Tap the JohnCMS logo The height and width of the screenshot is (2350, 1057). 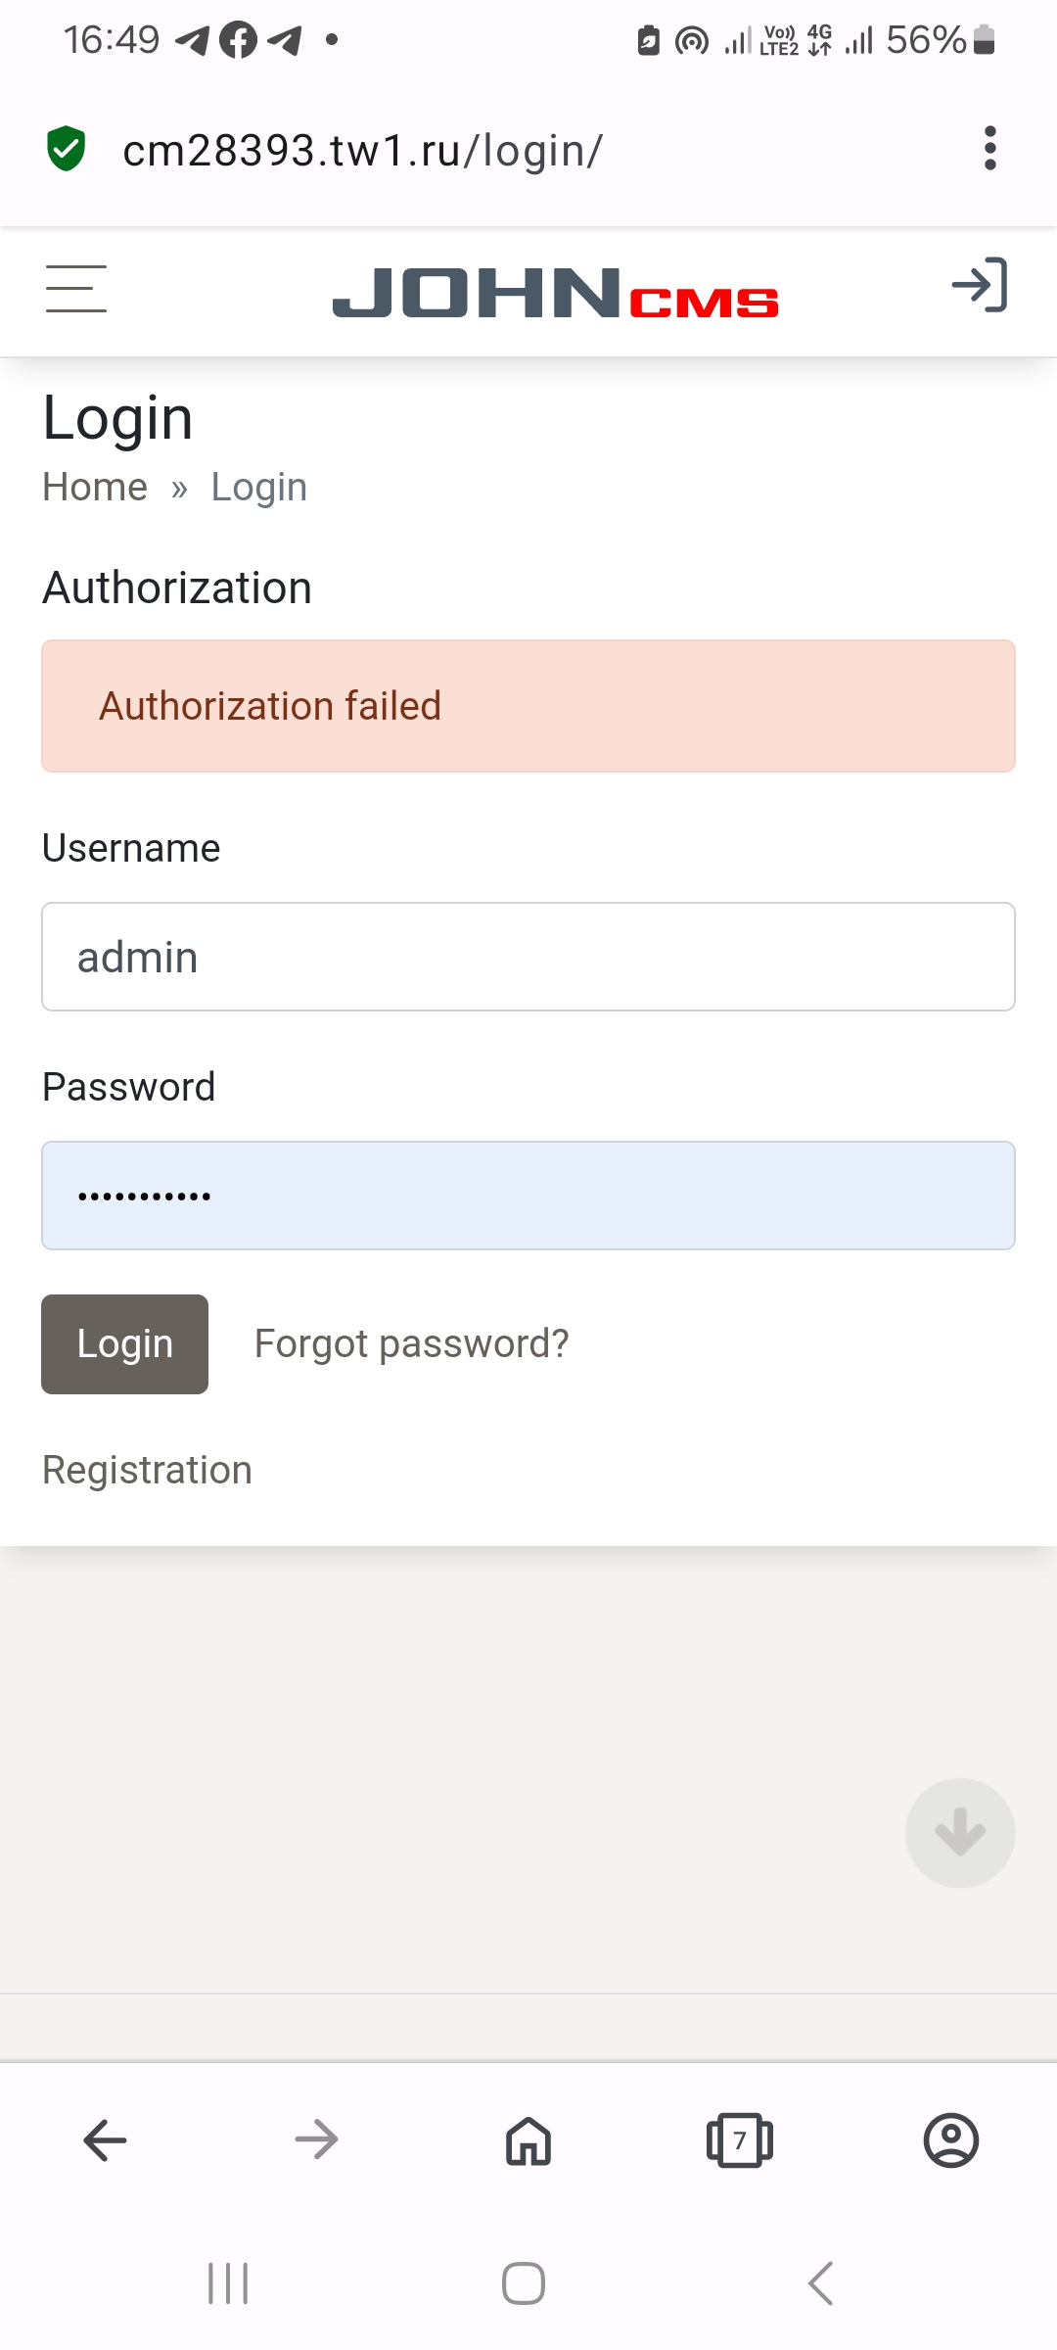tap(555, 293)
